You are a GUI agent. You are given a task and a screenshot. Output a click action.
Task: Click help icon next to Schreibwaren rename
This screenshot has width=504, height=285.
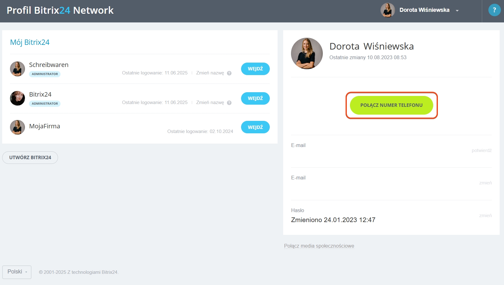pyautogui.click(x=229, y=73)
